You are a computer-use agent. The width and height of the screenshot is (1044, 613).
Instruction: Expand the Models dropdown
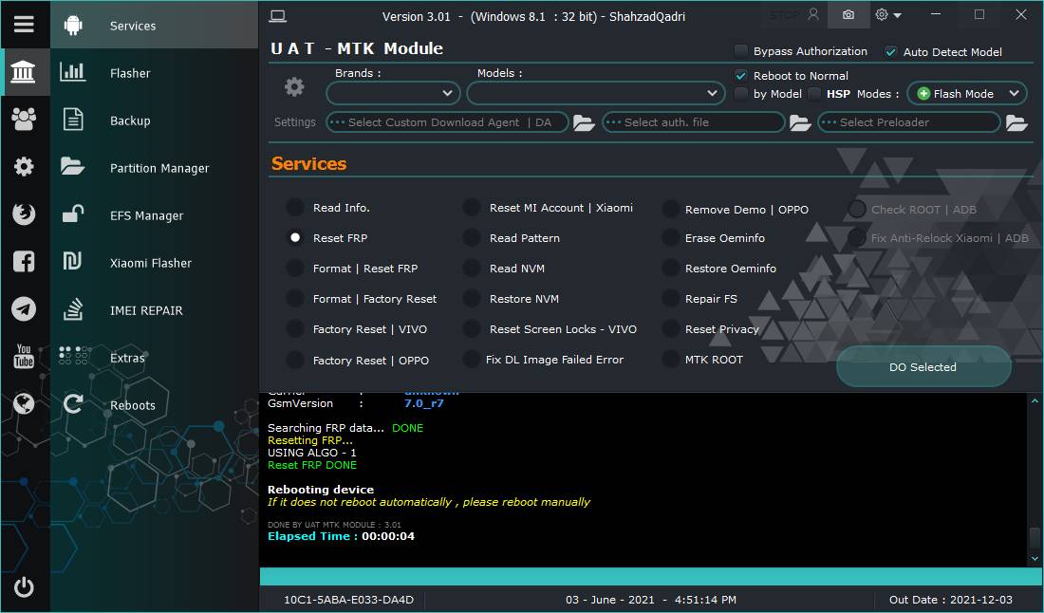click(x=595, y=93)
